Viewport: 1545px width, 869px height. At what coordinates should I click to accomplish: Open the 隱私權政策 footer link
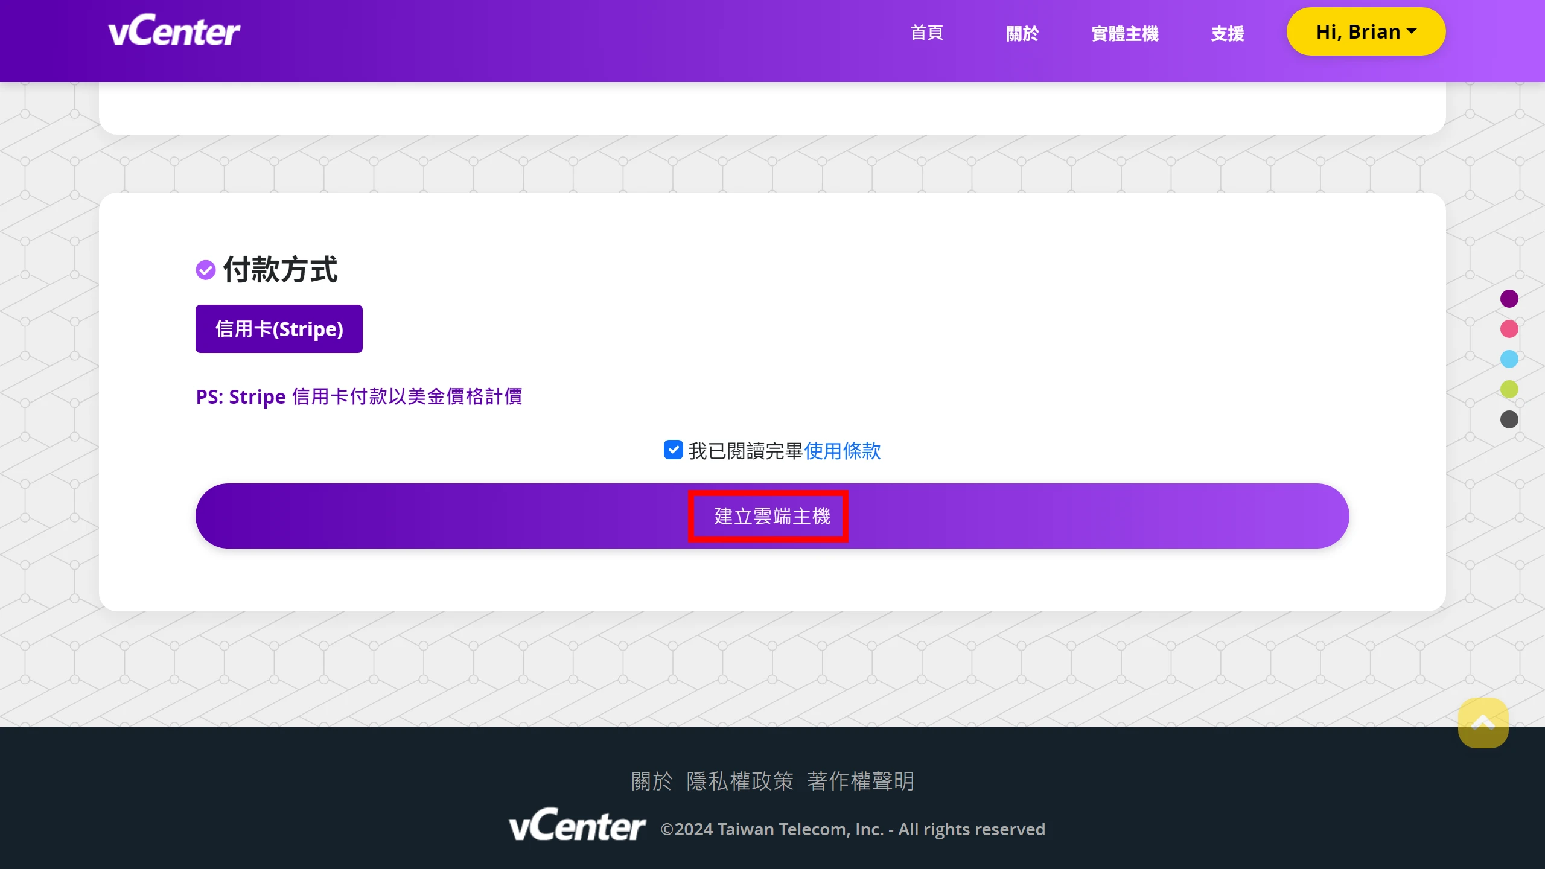coord(740,780)
